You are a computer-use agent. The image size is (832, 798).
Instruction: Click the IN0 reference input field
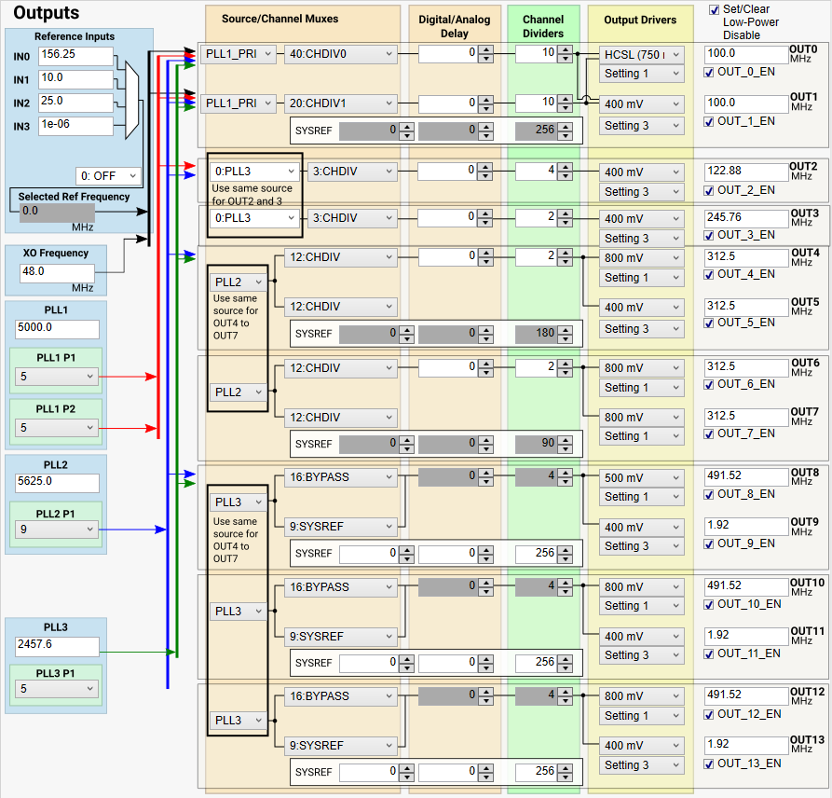pos(75,57)
